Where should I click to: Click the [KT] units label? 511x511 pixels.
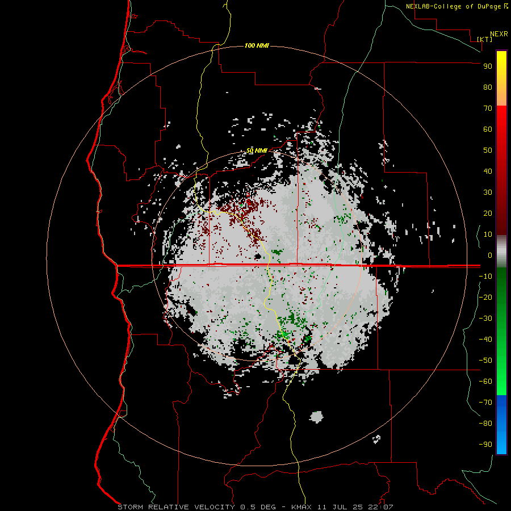[x=485, y=39]
